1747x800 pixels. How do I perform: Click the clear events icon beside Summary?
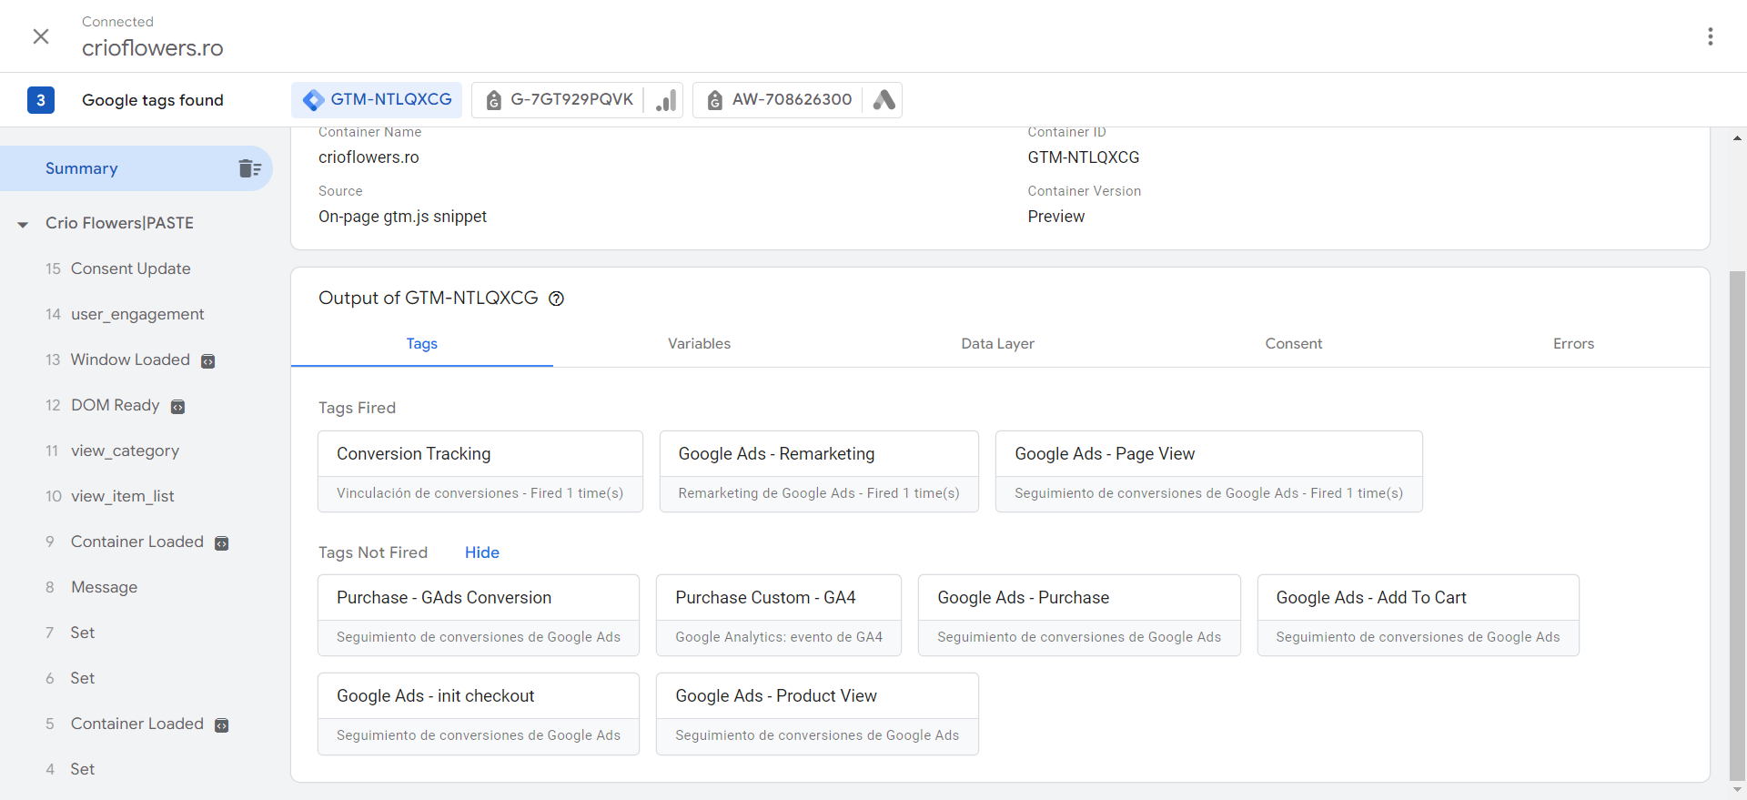(x=249, y=168)
